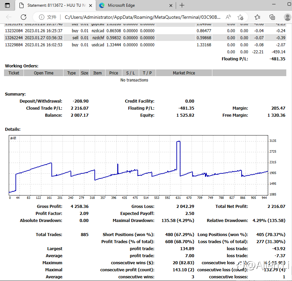Screen dimensions: 292x281
Task: Refresh the statement page
Action: 24,17
